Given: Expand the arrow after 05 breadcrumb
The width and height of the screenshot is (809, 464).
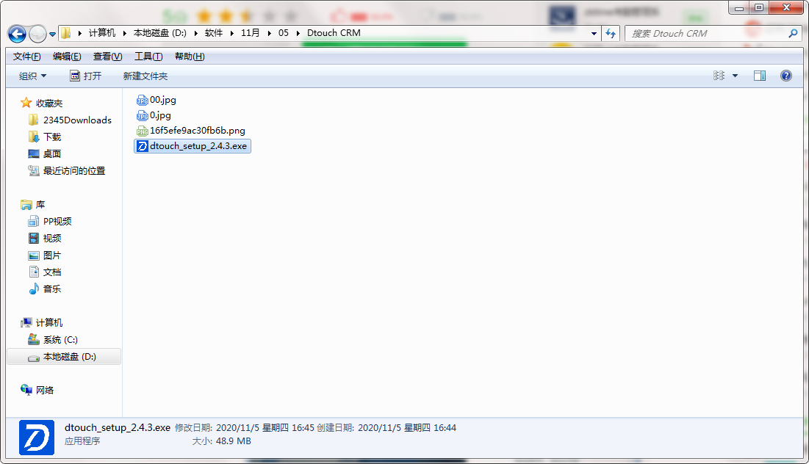Looking at the screenshot, I should click(x=298, y=33).
